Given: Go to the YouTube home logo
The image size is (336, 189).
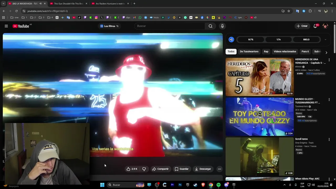Looking at the screenshot, I should point(21,26).
